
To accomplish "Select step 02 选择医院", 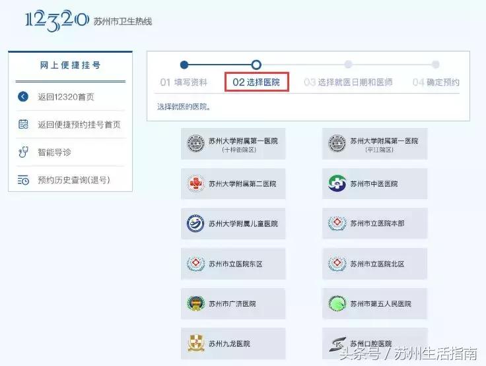I will click(256, 82).
